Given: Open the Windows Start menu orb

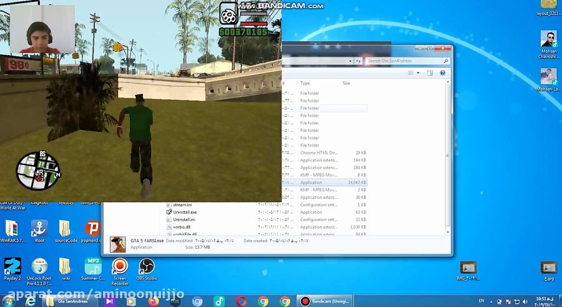Looking at the screenshot, I should click(8, 301).
